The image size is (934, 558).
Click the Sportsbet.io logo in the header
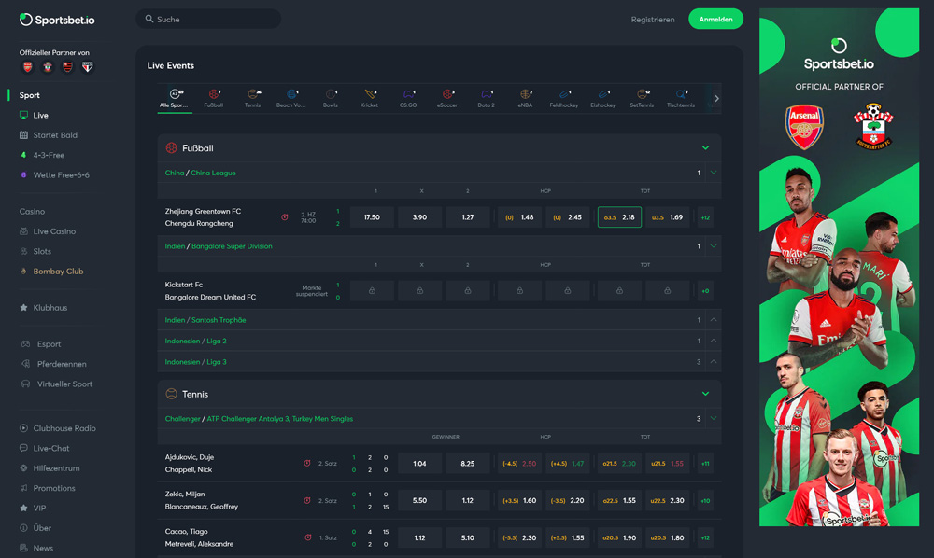[57, 20]
